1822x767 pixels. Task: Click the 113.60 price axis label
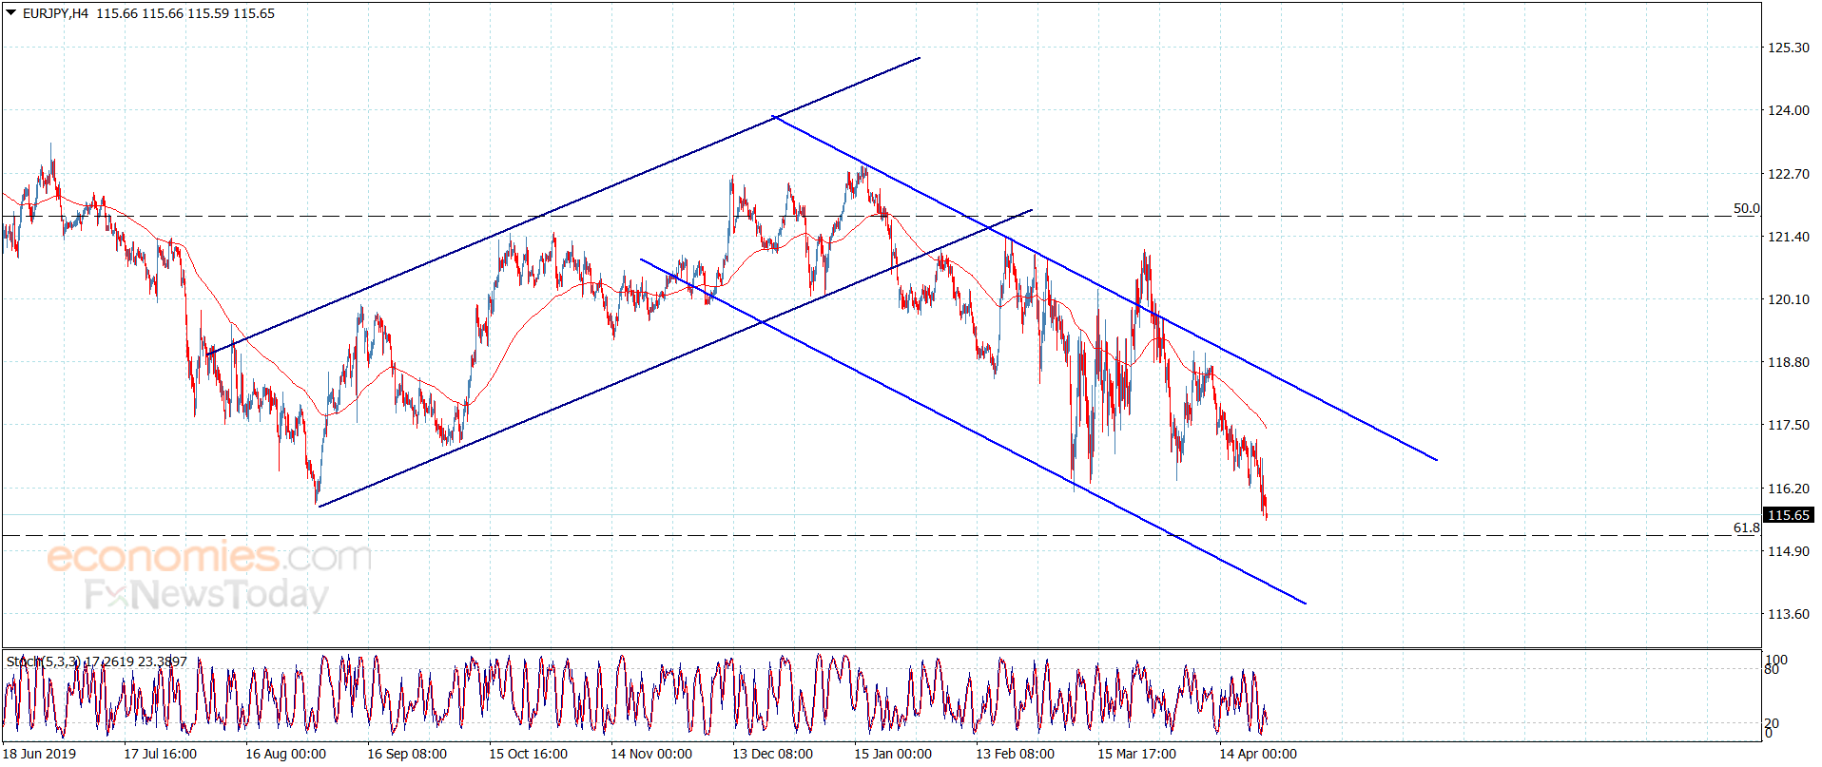[x=1788, y=614]
